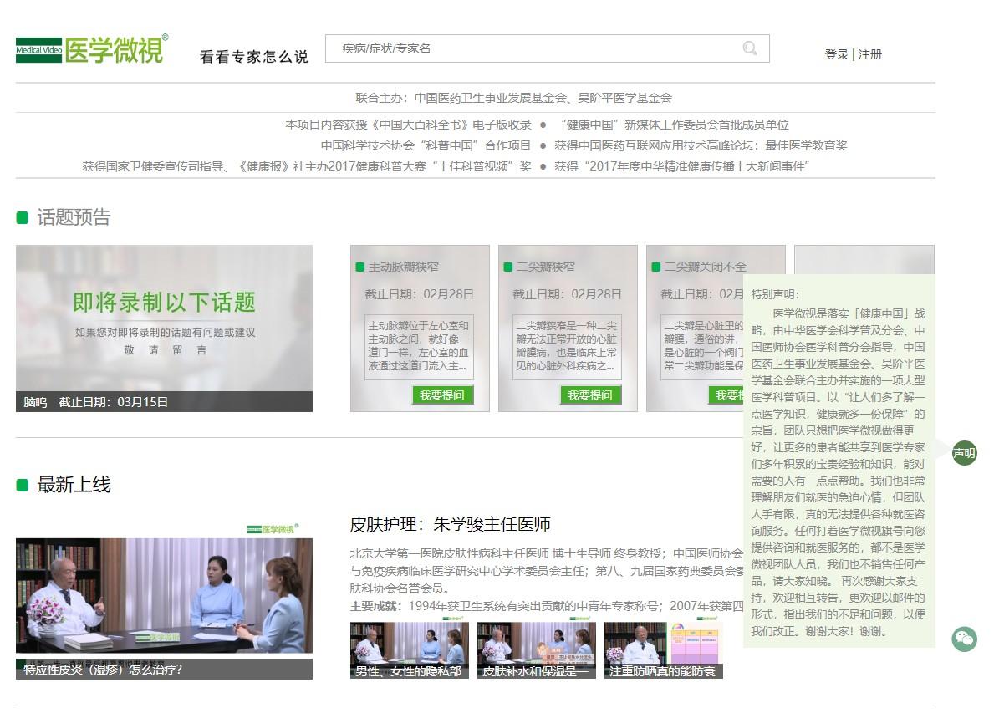Open the 登录 login link
The image size is (994, 718).
coord(836,54)
